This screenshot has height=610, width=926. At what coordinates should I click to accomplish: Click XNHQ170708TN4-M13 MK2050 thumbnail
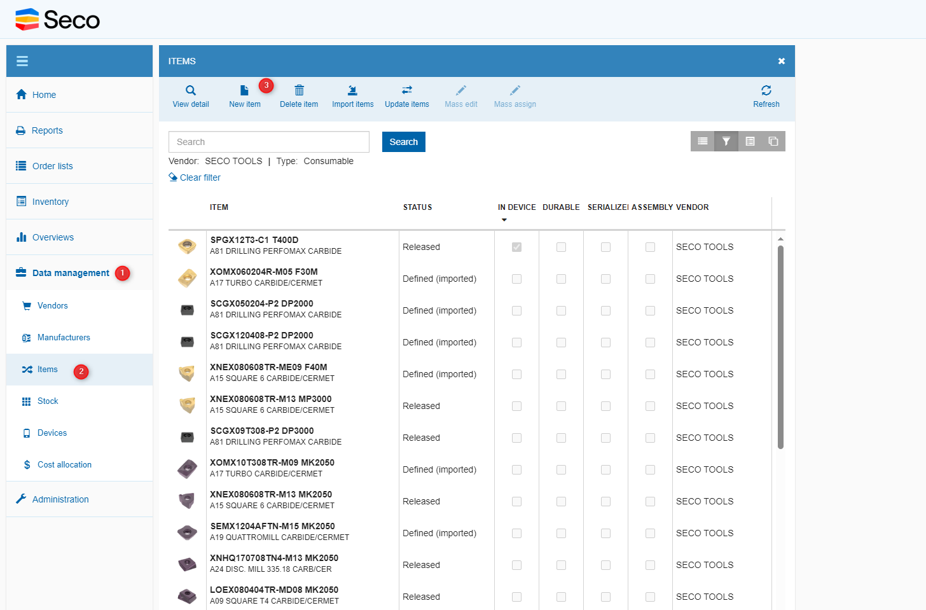[187, 564]
